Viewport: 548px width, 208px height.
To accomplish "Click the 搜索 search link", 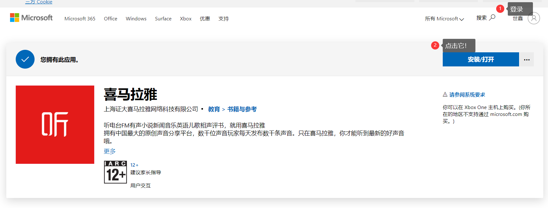I will coord(482,18).
